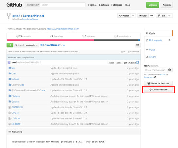Viewport: 178px width, 148px height.
Task: Click the green compare branches icon button
Action: [x=10, y=45]
